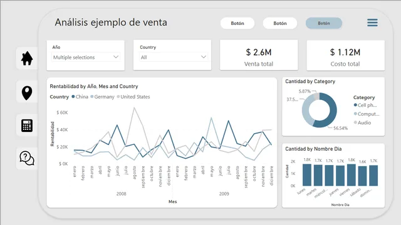This screenshot has height=225, width=401.
Task: Click the 2008 year axis label
Action: tap(121, 194)
